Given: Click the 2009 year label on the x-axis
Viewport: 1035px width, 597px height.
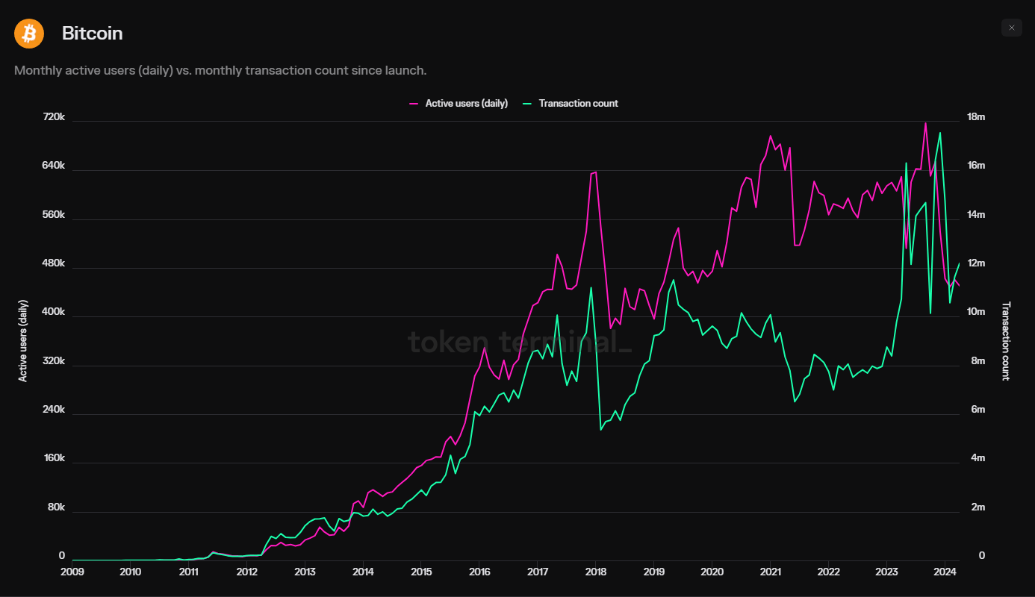Looking at the screenshot, I should (x=72, y=572).
